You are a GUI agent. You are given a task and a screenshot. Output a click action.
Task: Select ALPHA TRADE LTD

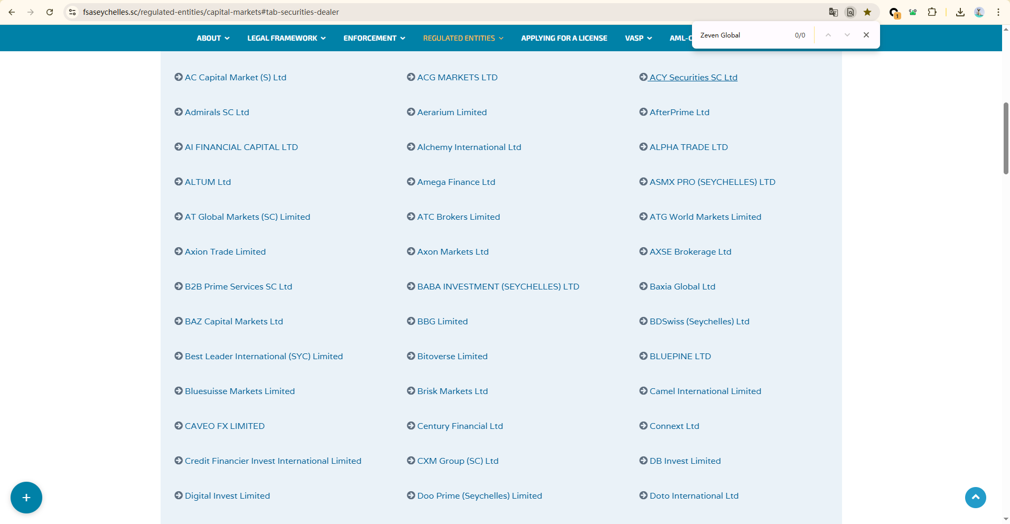tap(689, 147)
